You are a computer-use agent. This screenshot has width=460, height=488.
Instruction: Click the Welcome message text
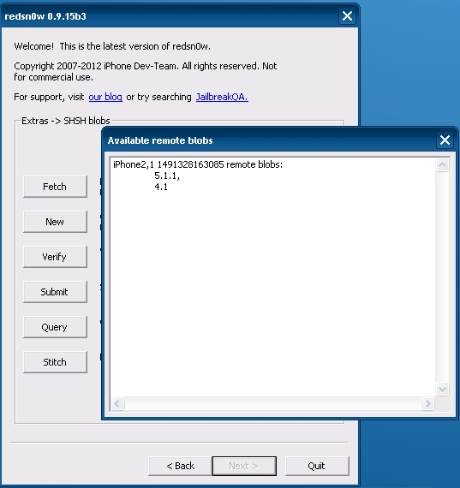pos(112,46)
